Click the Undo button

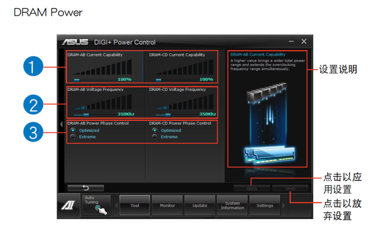(290, 188)
